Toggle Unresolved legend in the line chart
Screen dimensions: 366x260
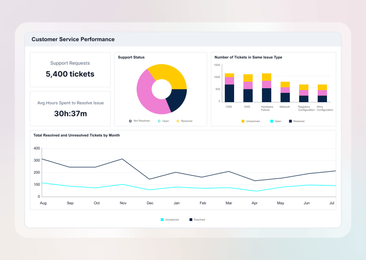170,220
